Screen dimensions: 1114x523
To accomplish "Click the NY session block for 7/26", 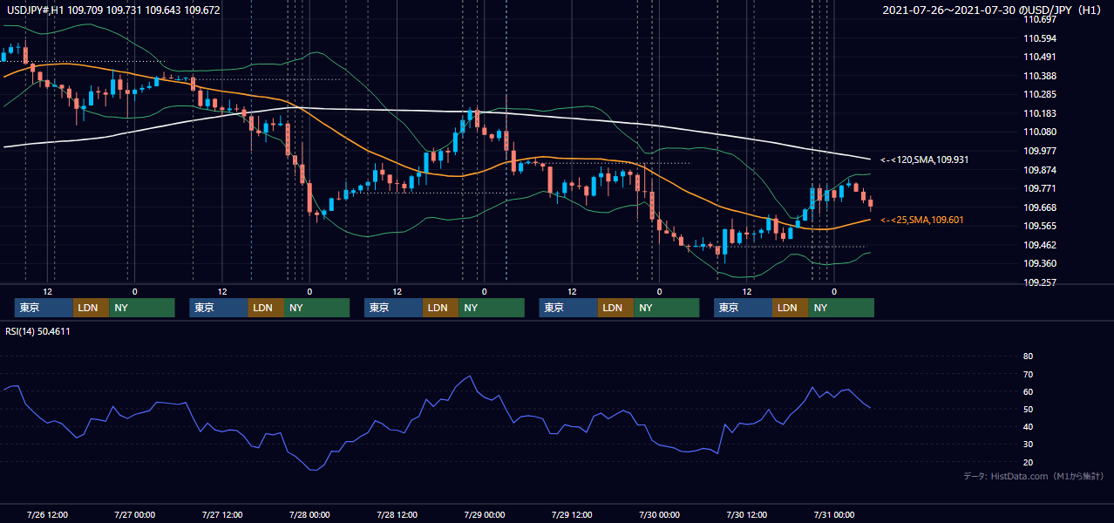I will point(141,308).
